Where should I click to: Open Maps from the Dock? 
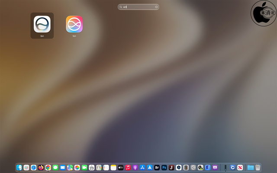pyautogui.click(x=70, y=167)
